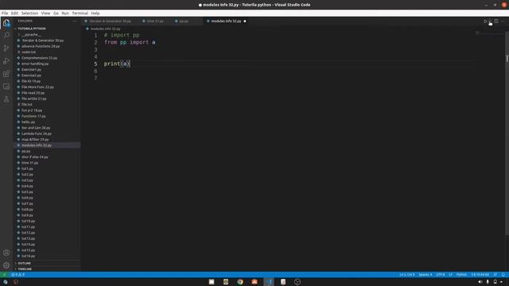Open the Source Control view
The image size is (509, 286).
[6, 48]
